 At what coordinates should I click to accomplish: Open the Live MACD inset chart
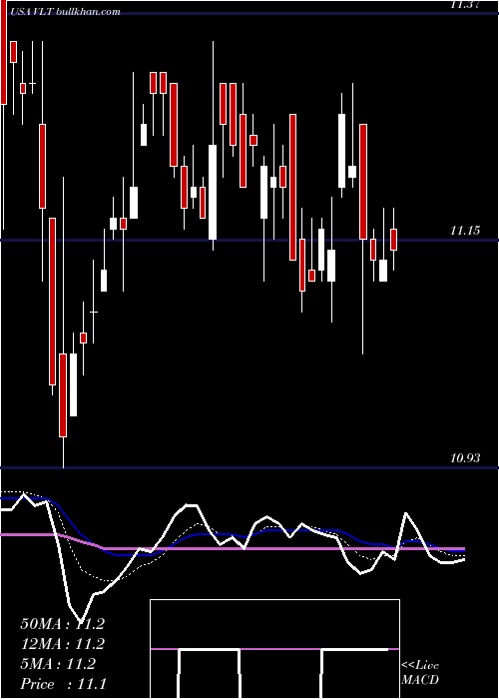click(274, 649)
